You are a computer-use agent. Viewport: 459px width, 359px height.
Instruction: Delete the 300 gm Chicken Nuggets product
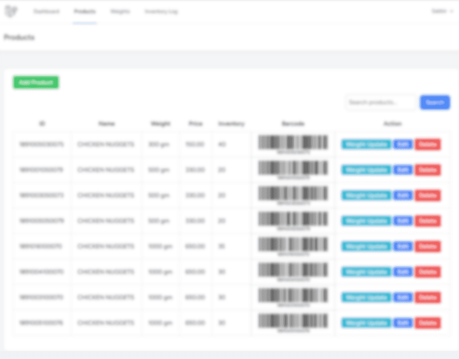pyautogui.click(x=427, y=144)
